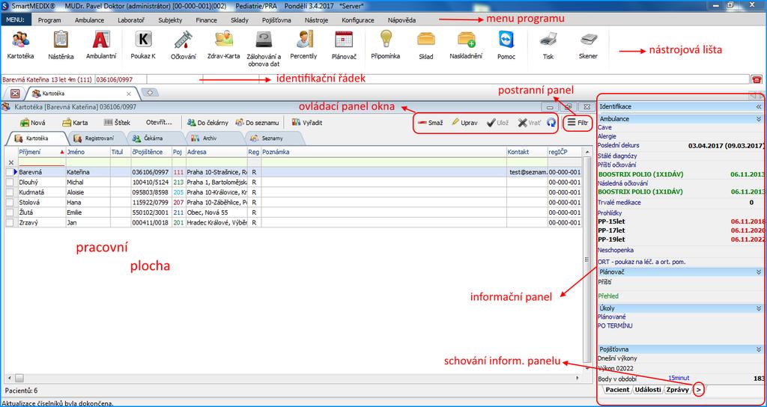Click the Uprav edit button
This screenshot has width=767, height=407.
pyautogui.click(x=464, y=123)
